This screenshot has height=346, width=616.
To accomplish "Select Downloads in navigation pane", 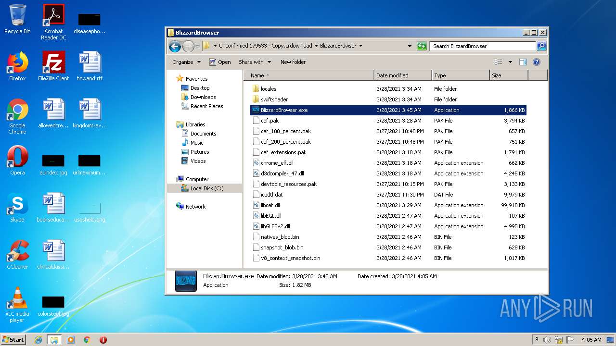I will click(x=203, y=97).
